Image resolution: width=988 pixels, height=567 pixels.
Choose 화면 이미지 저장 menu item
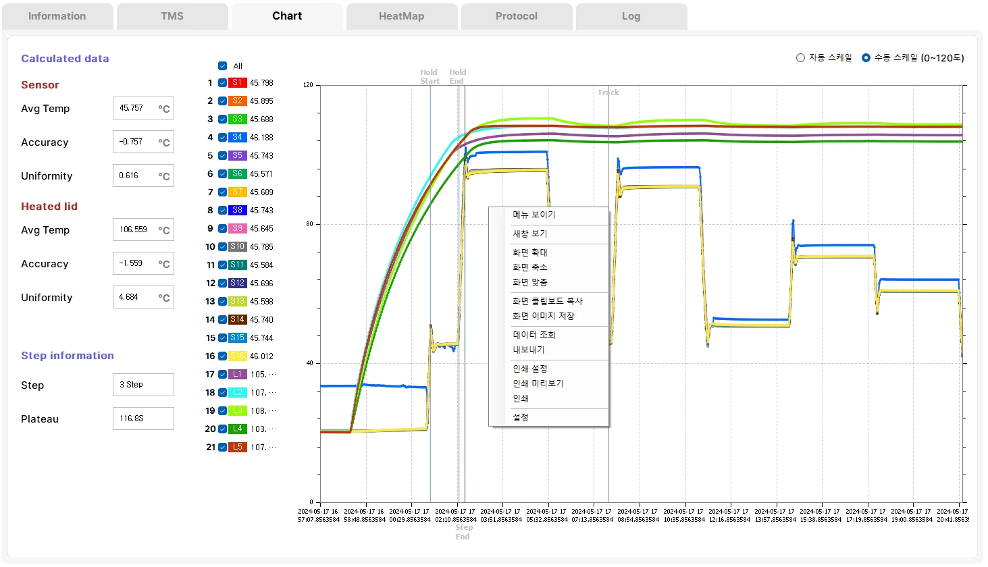pyautogui.click(x=549, y=317)
